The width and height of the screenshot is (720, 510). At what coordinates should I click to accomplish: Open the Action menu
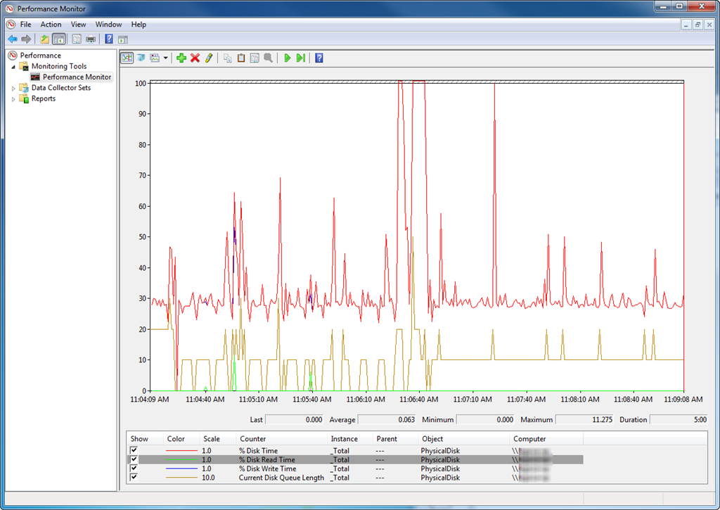tap(51, 24)
